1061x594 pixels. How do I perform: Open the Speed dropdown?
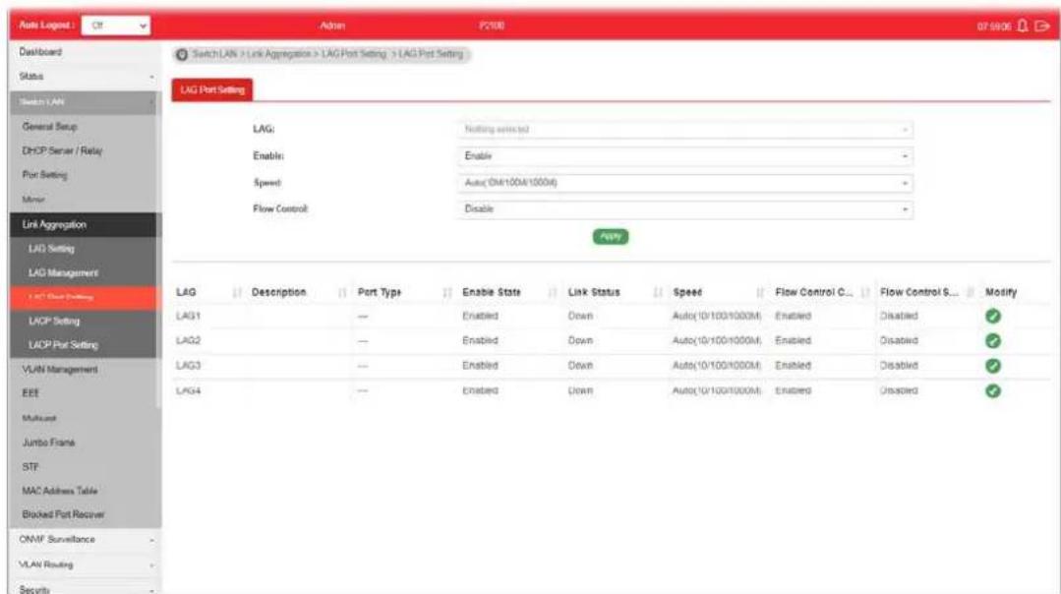click(x=684, y=183)
